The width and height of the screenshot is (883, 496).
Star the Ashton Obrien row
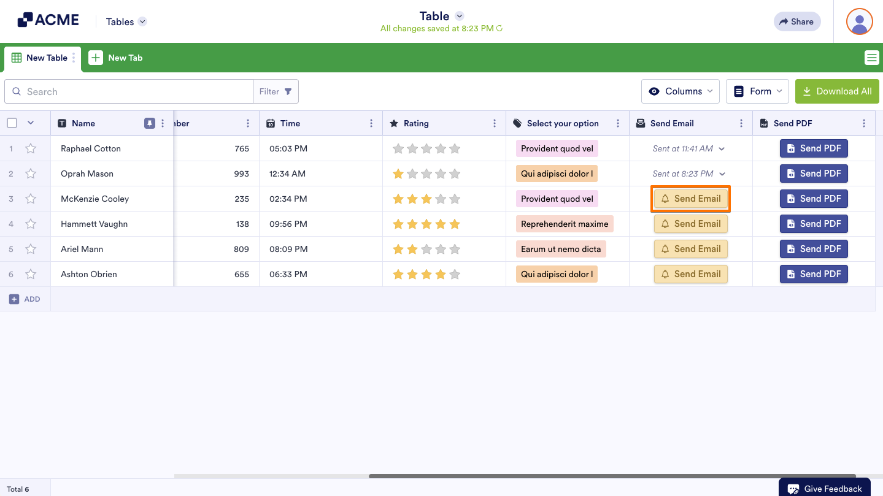click(x=31, y=274)
